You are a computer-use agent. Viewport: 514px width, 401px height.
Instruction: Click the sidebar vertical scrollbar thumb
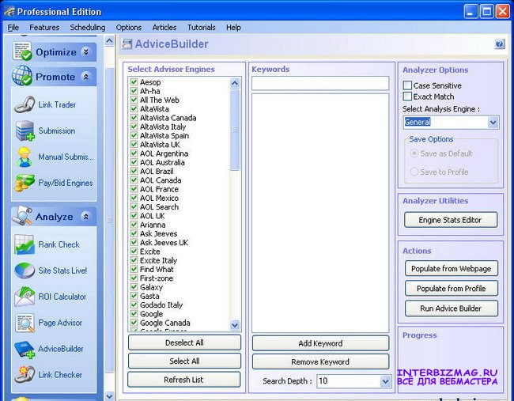pos(109,221)
